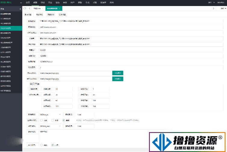Open 模板 in the top menu
Image resolution: width=227 pixels, height=152 pixels.
coord(80,3)
